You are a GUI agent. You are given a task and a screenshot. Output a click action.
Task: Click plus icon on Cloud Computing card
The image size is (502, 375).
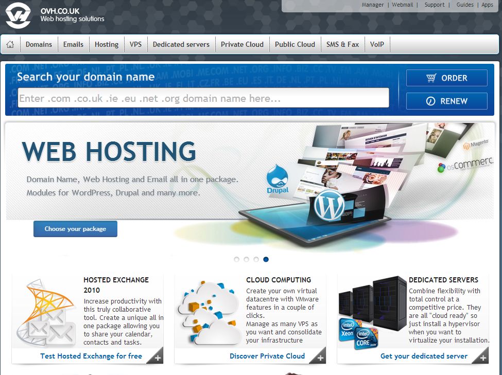pos(320,358)
